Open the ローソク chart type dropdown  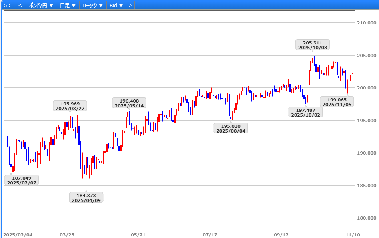92,5
